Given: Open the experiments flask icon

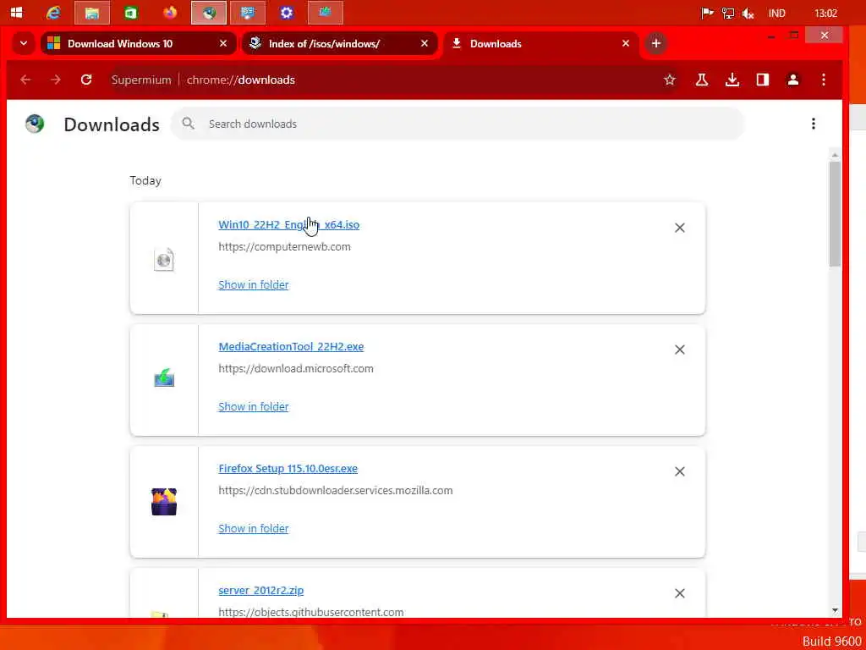Looking at the screenshot, I should [x=701, y=80].
